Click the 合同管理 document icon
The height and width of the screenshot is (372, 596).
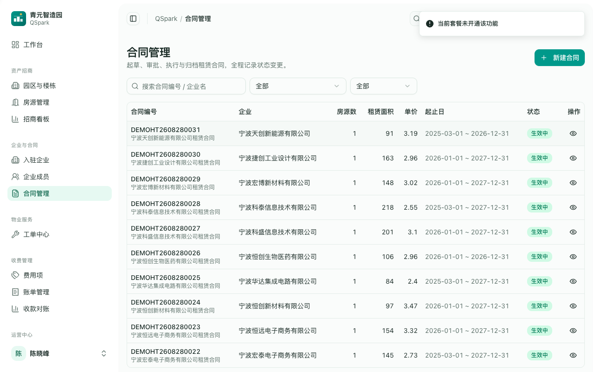(15, 193)
